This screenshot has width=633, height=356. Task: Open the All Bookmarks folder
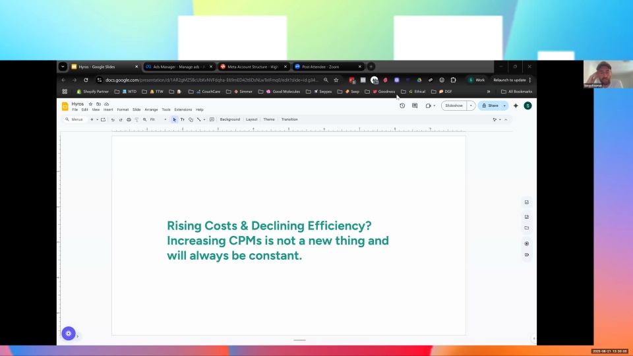(x=517, y=92)
